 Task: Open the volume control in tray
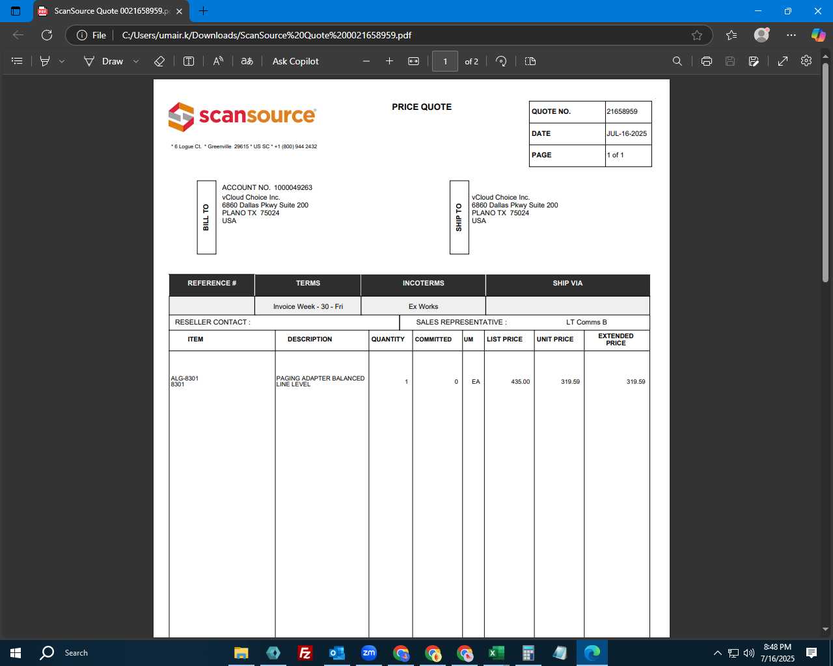(x=749, y=653)
